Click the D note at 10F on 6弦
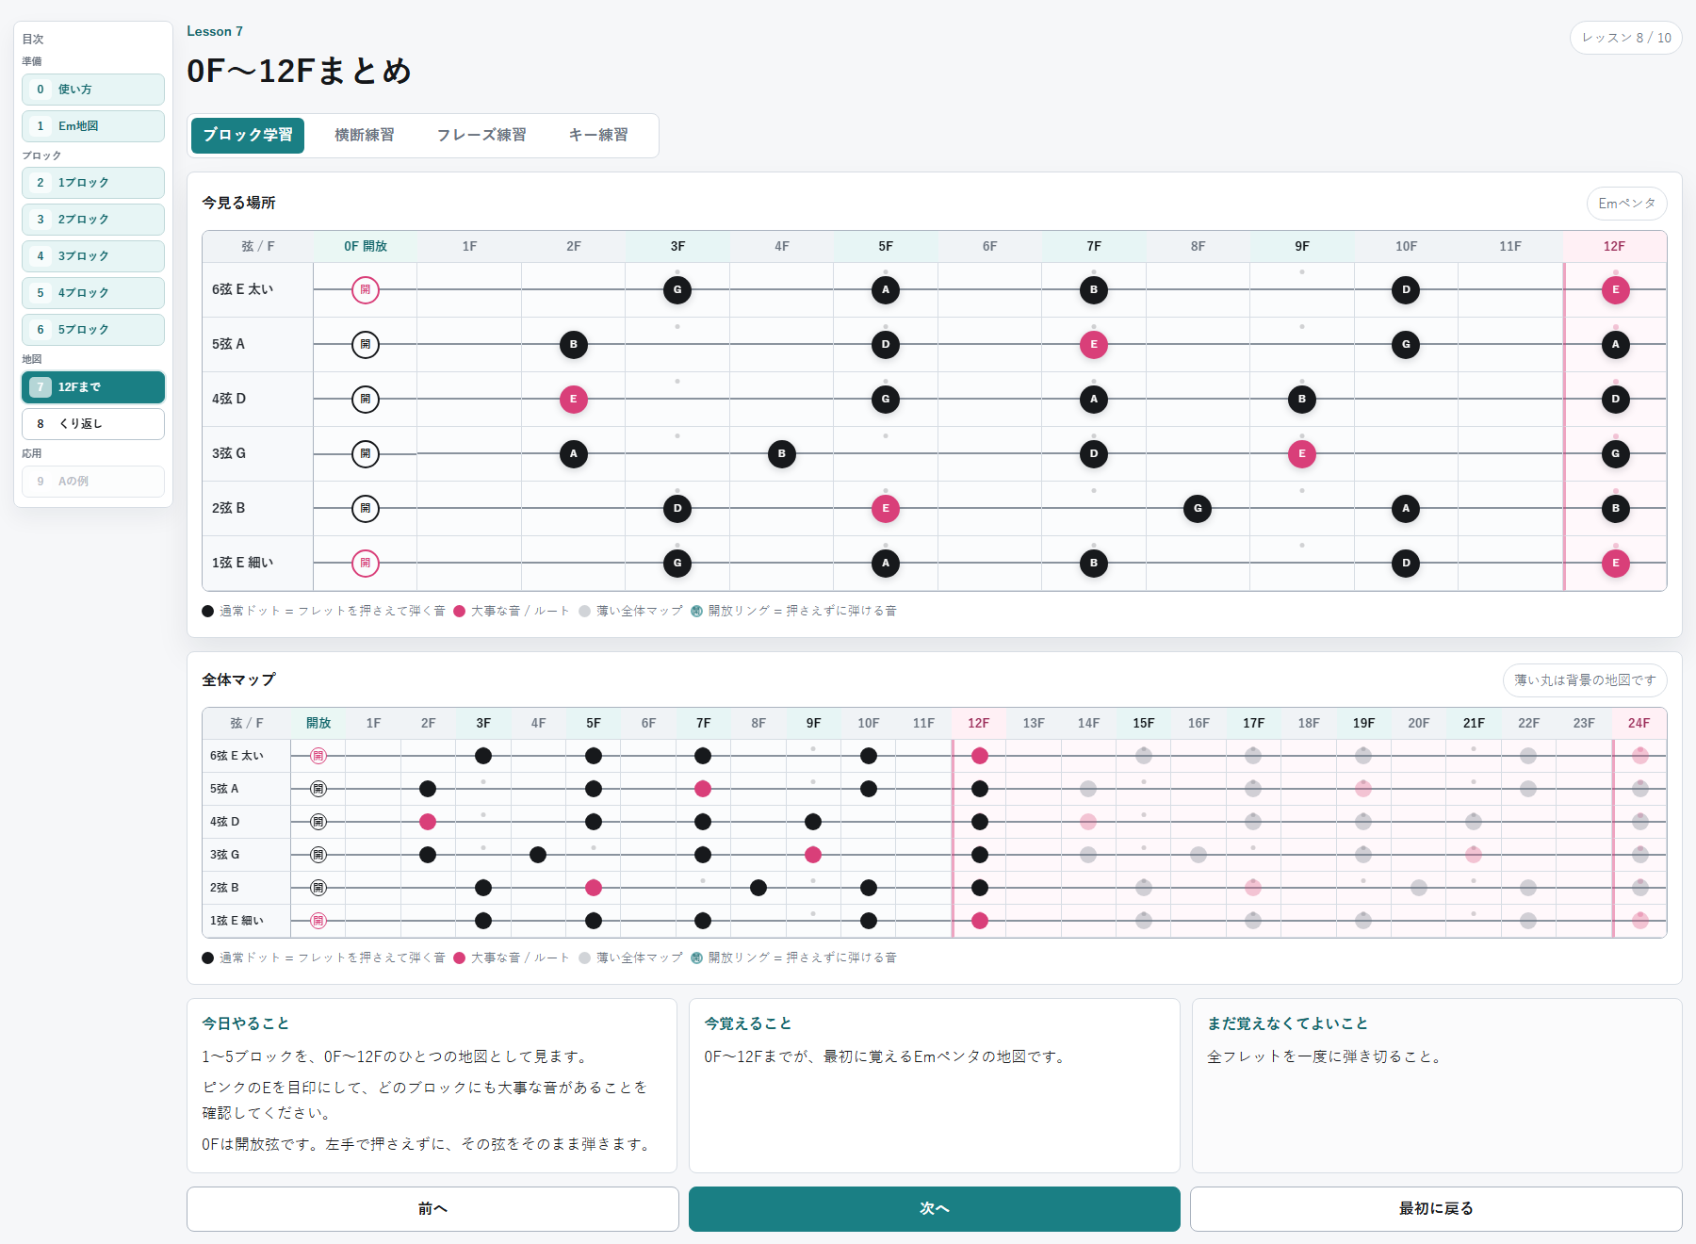Image resolution: width=1696 pixels, height=1244 pixels. (1406, 290)
